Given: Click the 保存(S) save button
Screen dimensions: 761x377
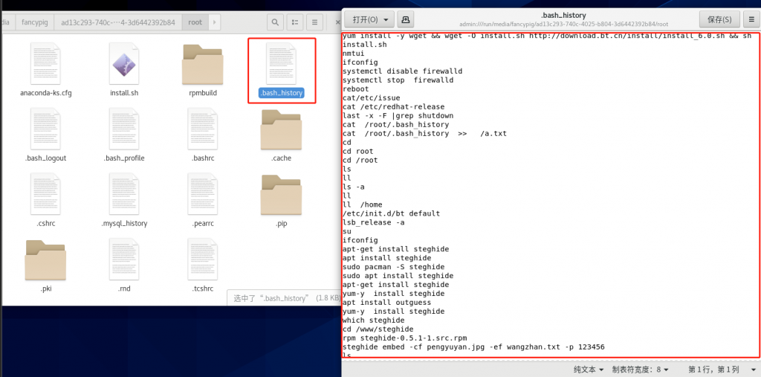Looking at the screenshot, I should [719, 19].
